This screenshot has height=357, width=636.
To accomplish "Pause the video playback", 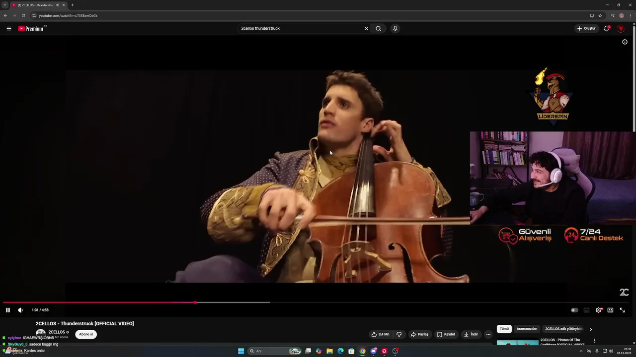I will [x=8, y=310].
